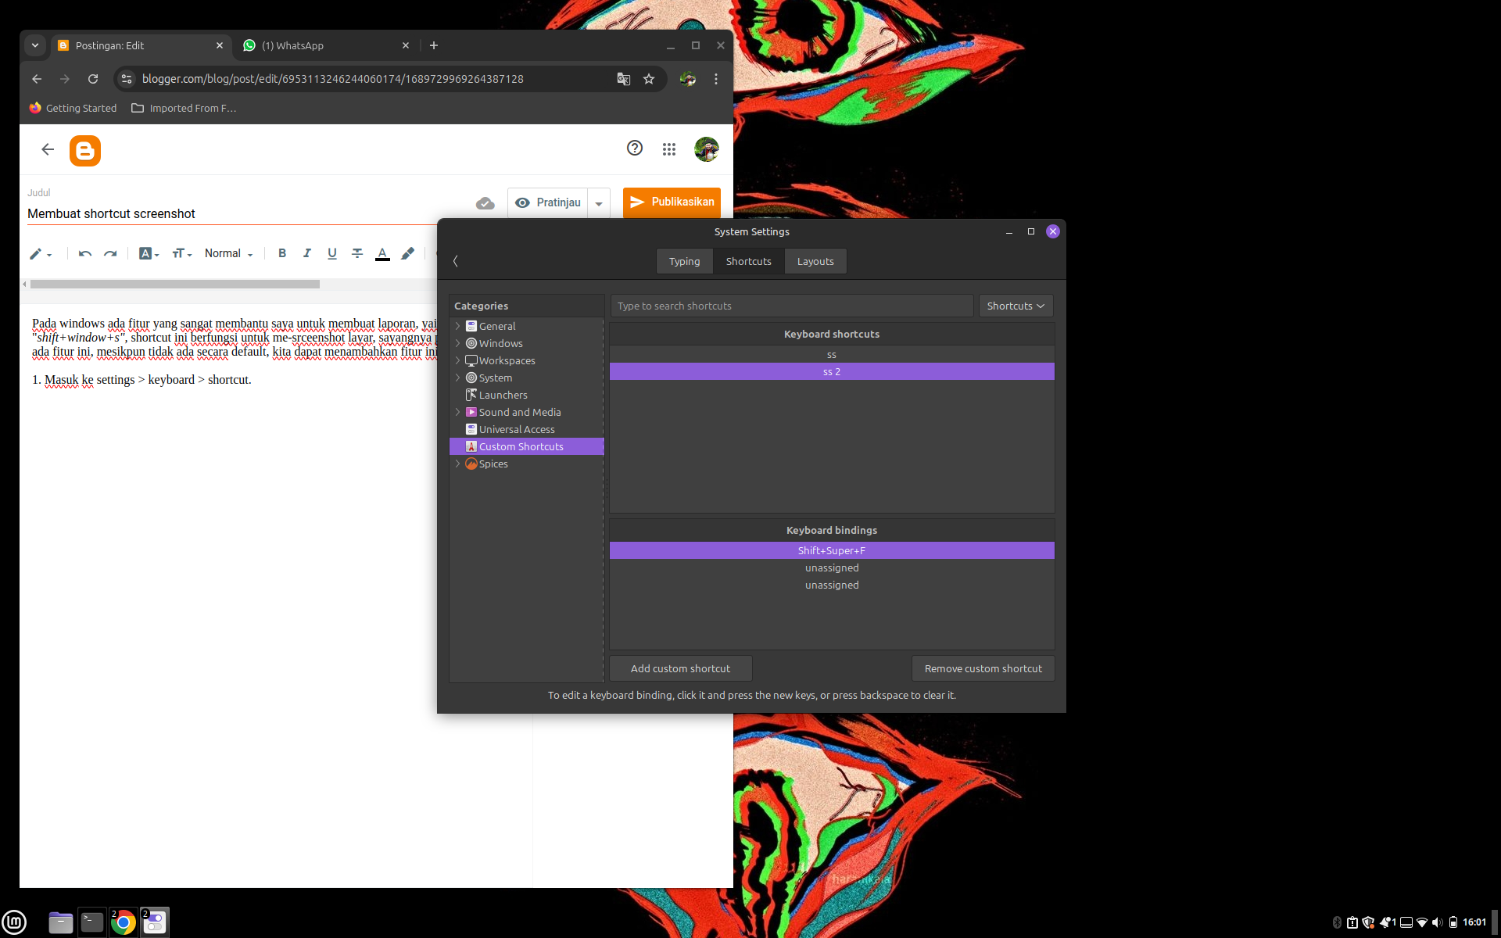The image size is (1501, 938).
Task: Expand the Sound and Media category
Action: point(458,412)
